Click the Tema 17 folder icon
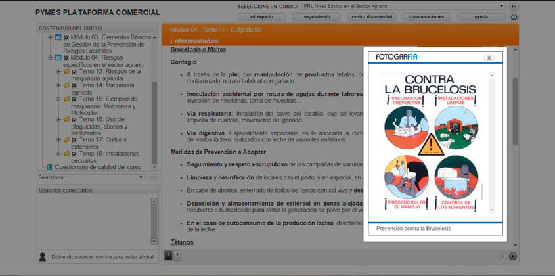555x276 pixels. pyautogui.click(x=66, y=140)
